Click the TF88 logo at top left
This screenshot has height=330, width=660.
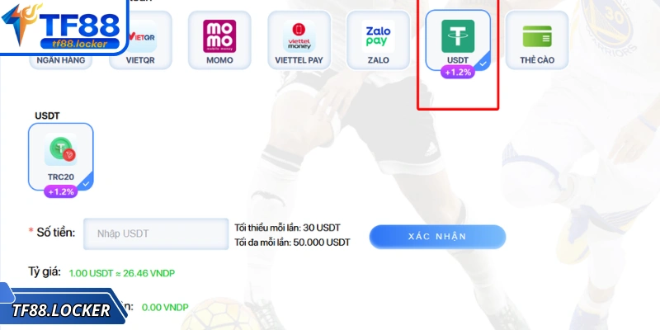point(64,26)
